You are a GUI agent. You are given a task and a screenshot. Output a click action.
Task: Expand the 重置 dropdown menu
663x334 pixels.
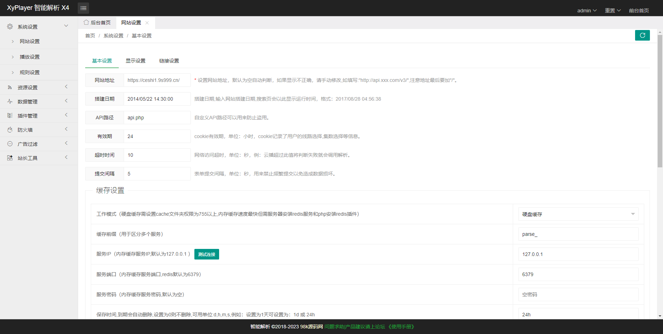tap(612, 11)
